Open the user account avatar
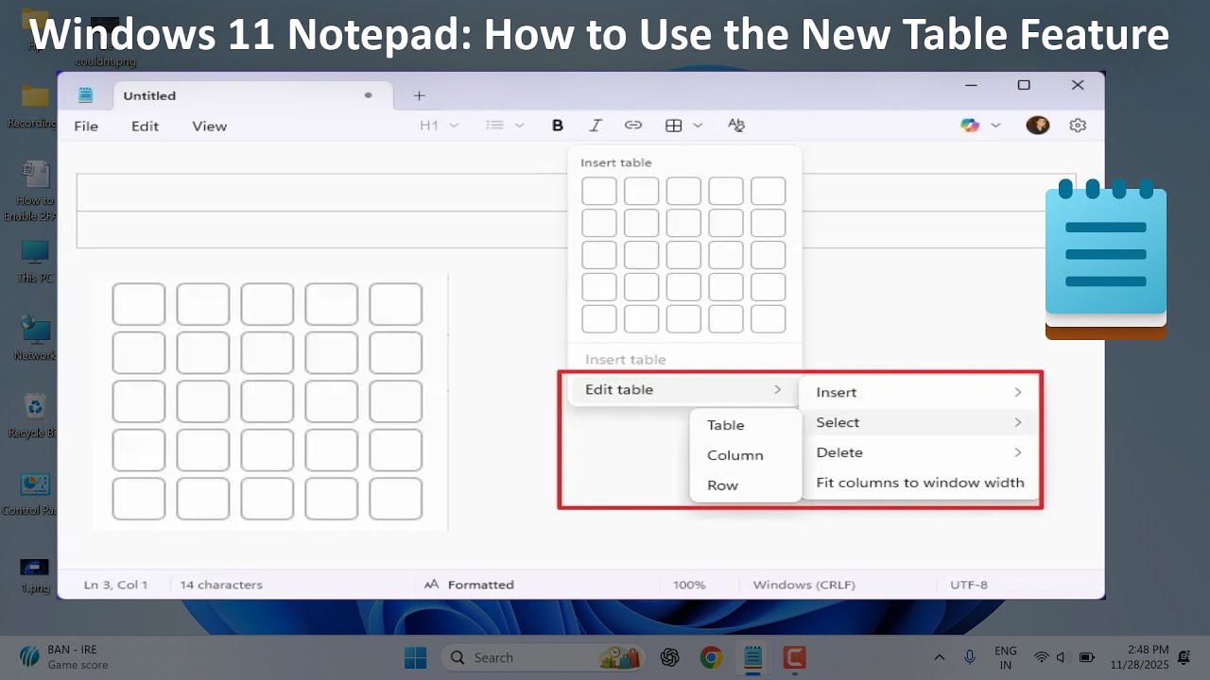Screen dimensions: 1210x680 tap(1038, 126)
